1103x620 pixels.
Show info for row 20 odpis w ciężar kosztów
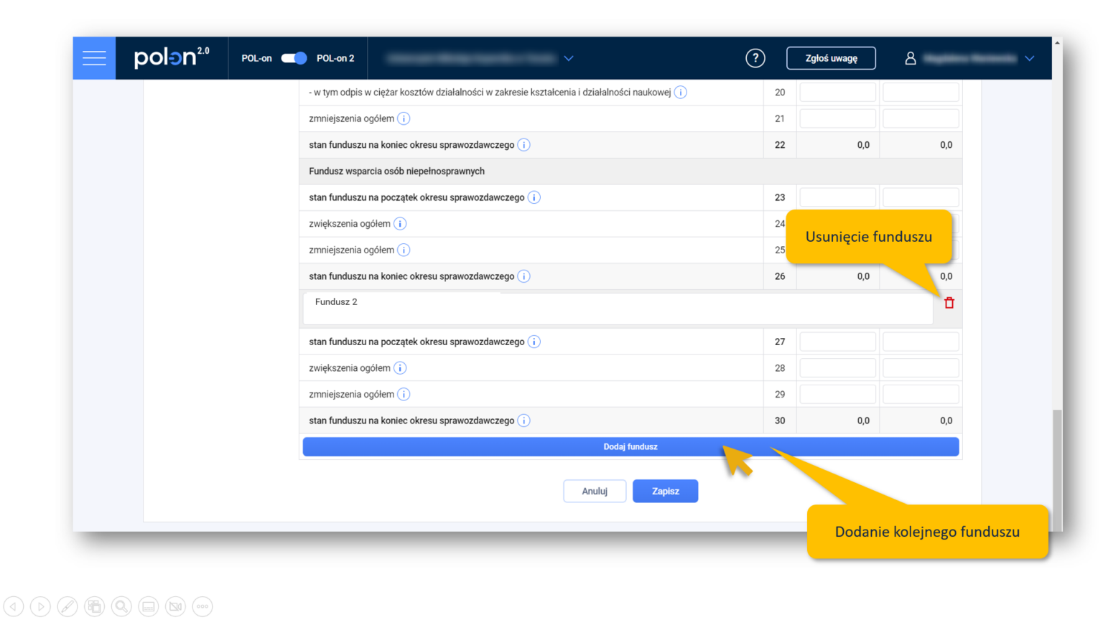[x=680, y=92]
